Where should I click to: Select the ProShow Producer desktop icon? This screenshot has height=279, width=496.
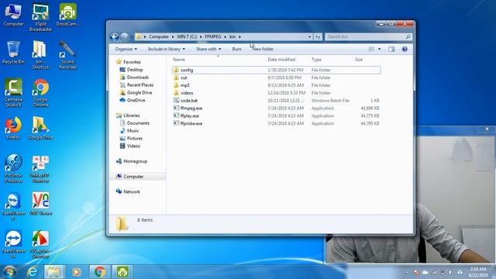click(13, 169)
